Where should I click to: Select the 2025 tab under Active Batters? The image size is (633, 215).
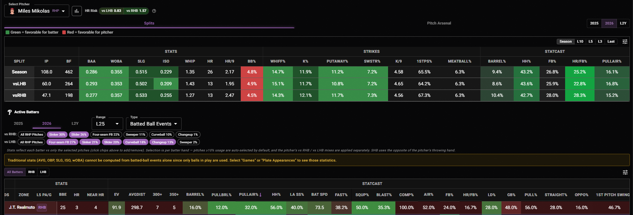[18, 123]
